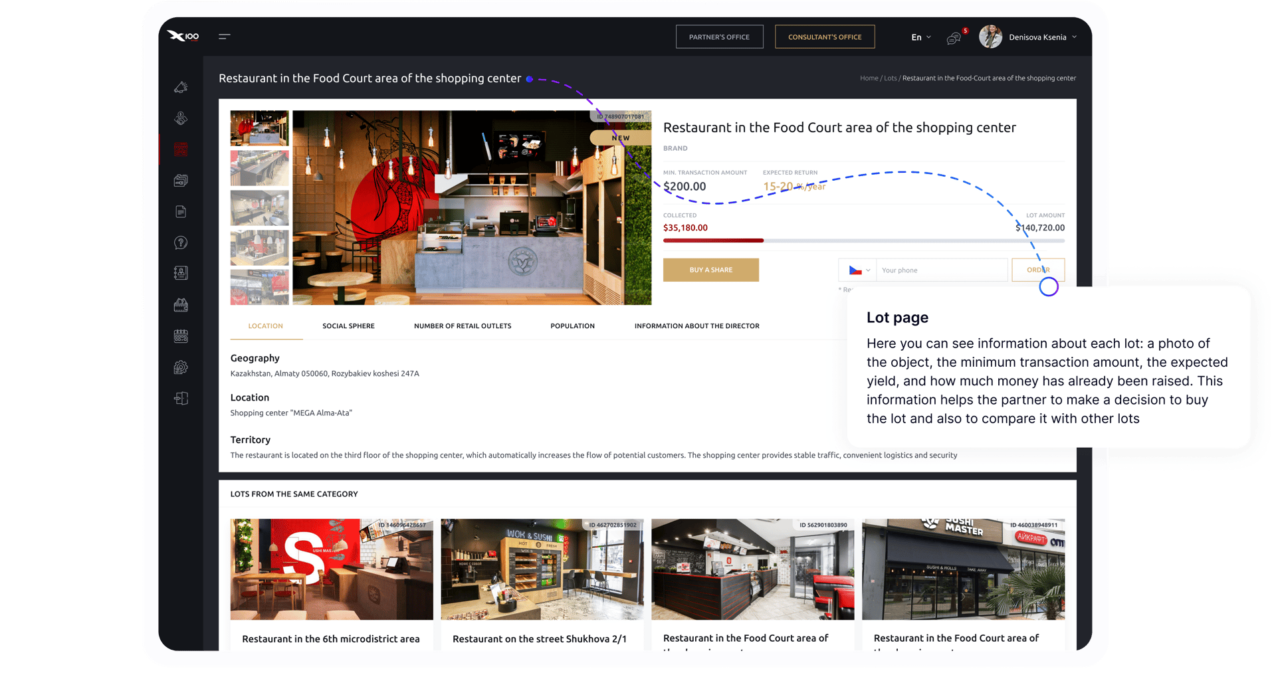The image size is (1276, 677).
Task: Click the collected amount progress bar
Action: point(864,241)
